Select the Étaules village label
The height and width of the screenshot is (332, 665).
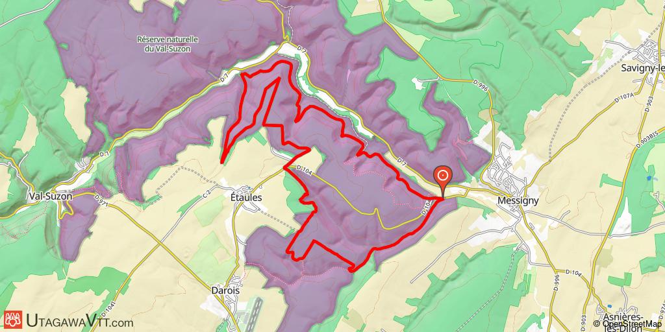[x=246, y=198]
